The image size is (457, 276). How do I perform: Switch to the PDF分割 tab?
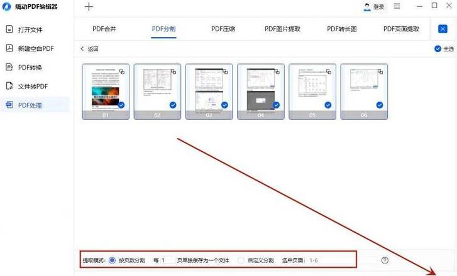point(163,29)
